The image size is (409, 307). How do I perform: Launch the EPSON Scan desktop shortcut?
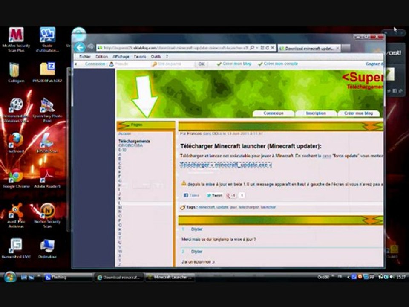pos(47,142)
